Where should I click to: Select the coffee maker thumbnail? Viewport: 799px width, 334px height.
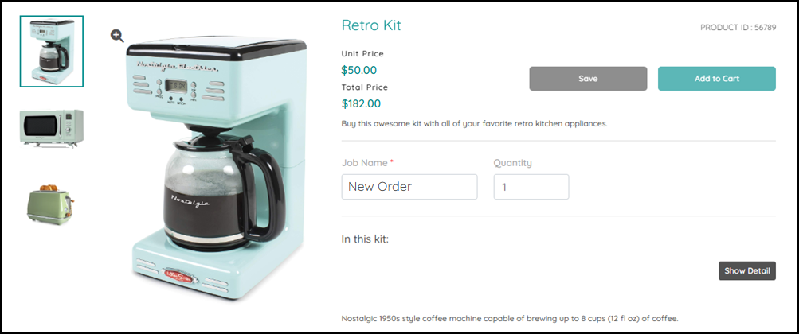[x=52, y=52]
